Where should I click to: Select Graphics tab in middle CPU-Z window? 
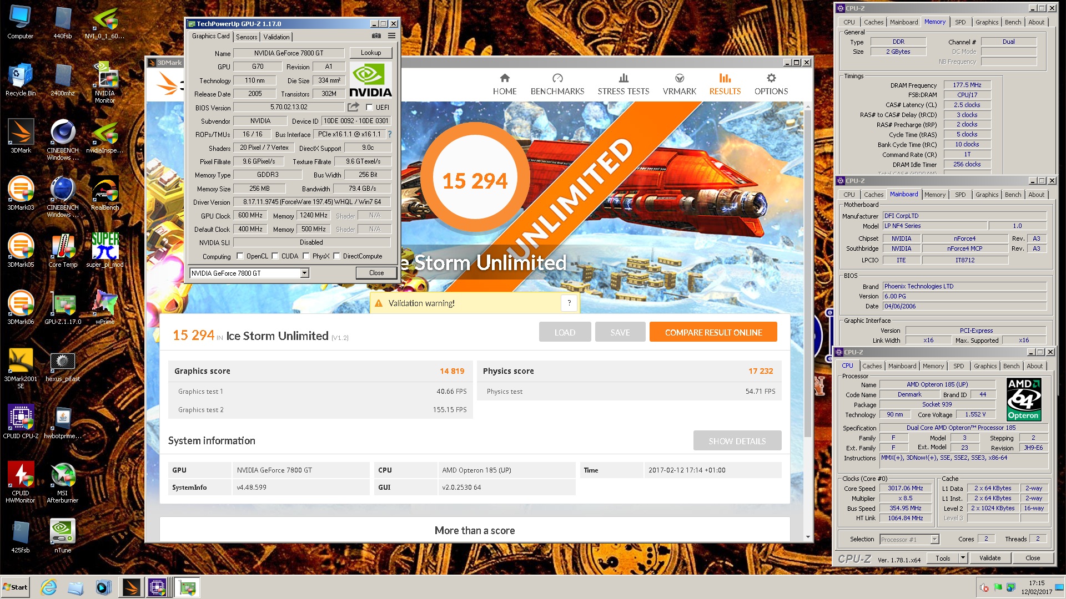click(x=987, y=195)
